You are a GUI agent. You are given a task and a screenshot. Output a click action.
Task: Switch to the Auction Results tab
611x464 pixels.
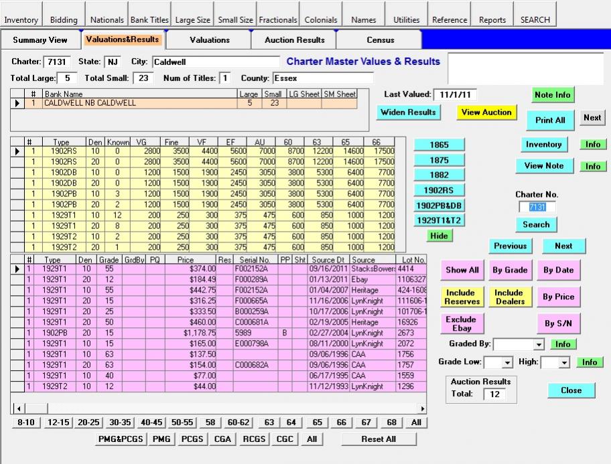pyautogui.click(x=294, y=40)
